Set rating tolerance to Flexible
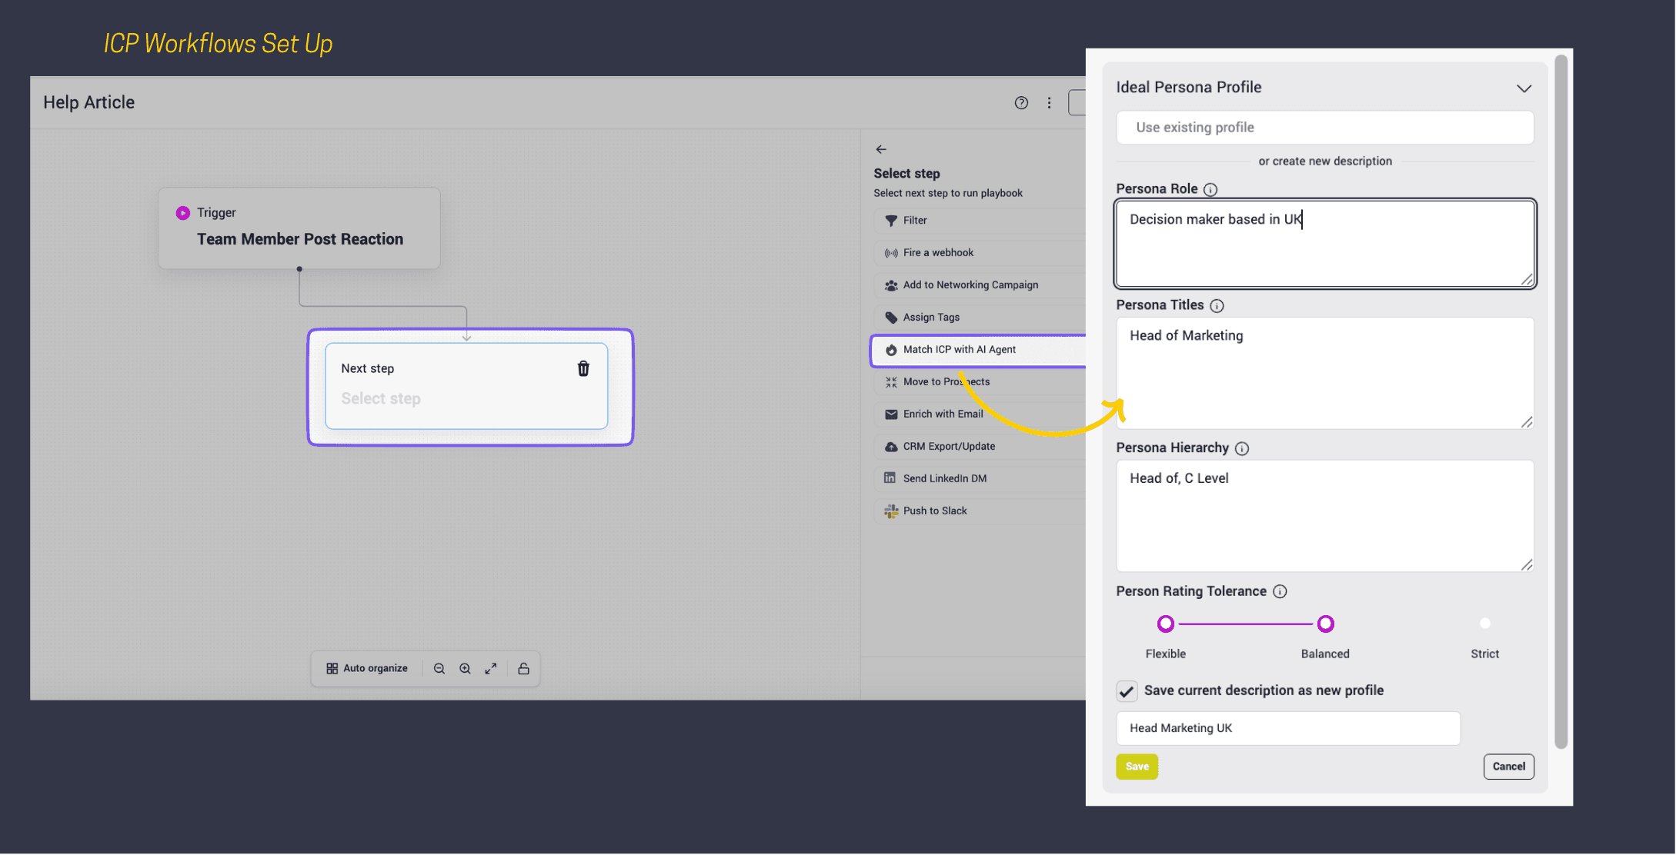This screenshot has width=1676, height=855. click(1166, 624)
